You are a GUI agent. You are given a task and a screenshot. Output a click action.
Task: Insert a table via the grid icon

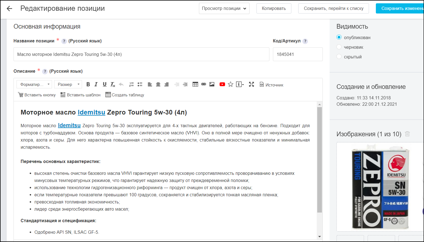[x=195, y=84]
